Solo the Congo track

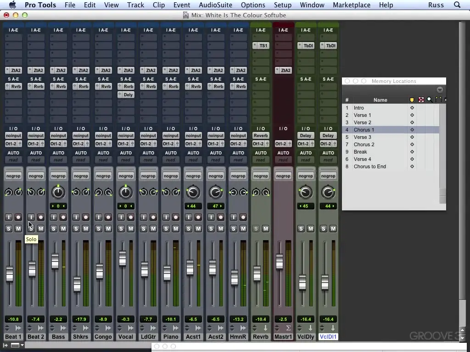(x=98, y=229)
